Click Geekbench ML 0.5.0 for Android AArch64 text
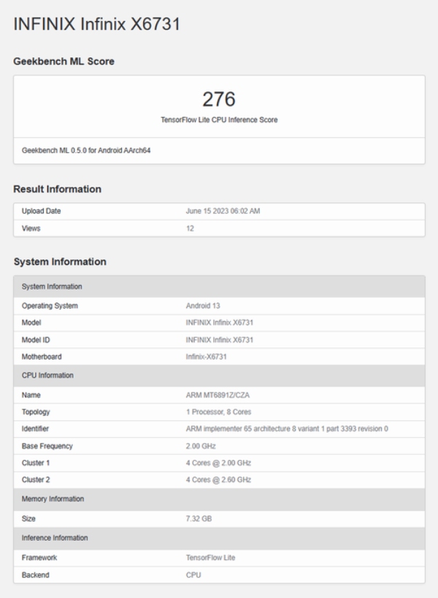Viewport: 438px width, 598px height. 86,151
